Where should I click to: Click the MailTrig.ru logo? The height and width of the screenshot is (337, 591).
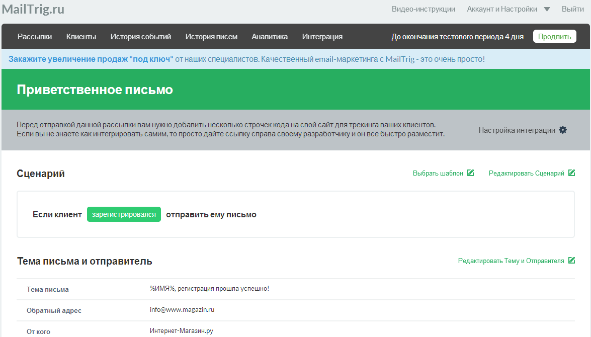click(33, 9)
